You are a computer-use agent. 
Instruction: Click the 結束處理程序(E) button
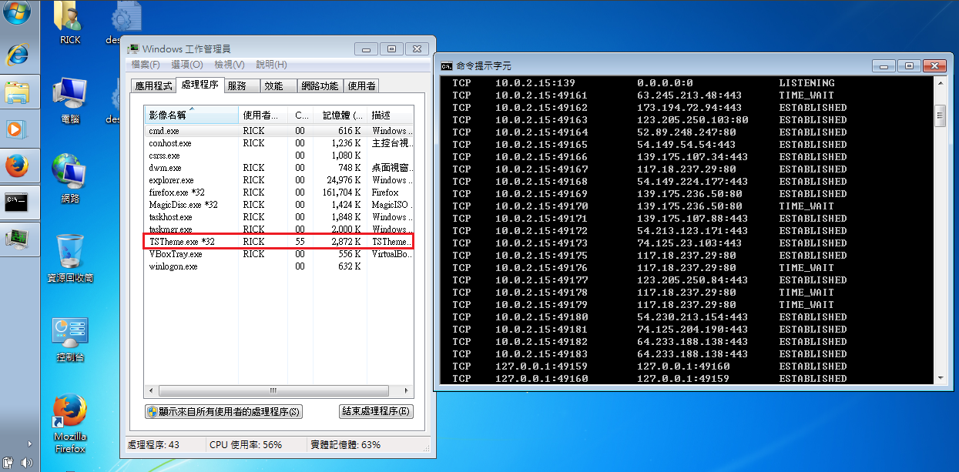coord(376,411)
